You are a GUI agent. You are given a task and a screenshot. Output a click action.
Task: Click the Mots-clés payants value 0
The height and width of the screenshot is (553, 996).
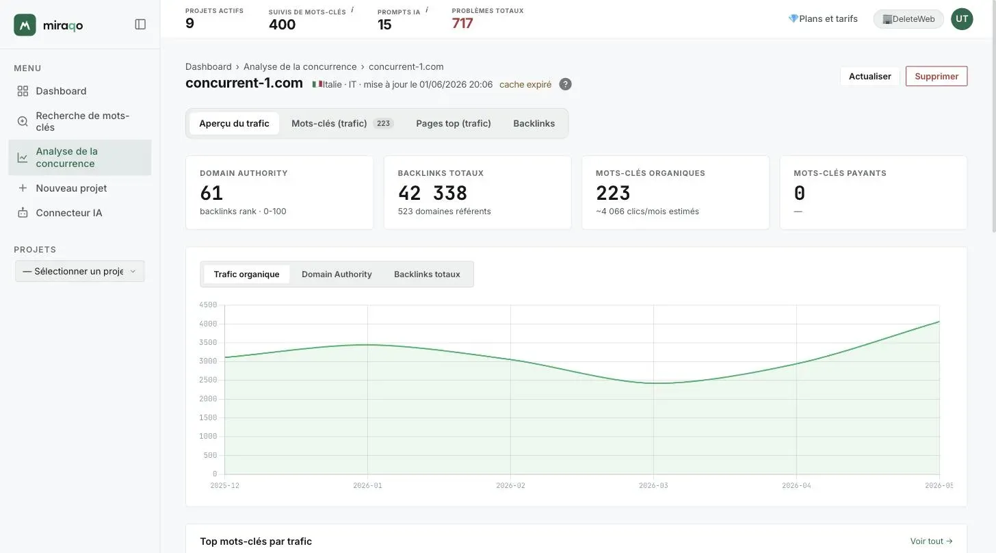800,193
